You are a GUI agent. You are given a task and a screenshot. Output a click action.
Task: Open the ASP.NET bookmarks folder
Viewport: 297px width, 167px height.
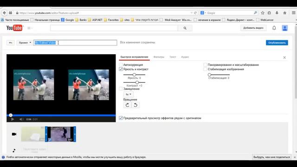pyautogui.click(x=95, y=20)
